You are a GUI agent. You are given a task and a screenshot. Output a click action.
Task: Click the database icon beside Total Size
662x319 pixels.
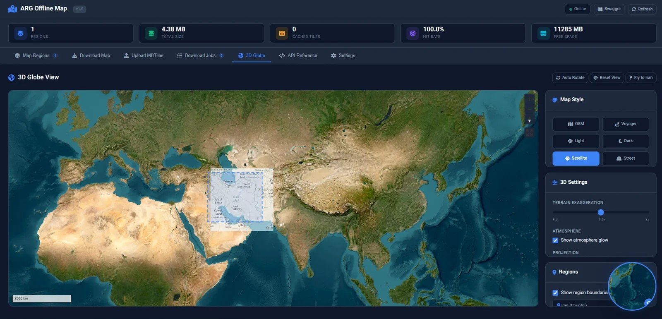point(151,33)
